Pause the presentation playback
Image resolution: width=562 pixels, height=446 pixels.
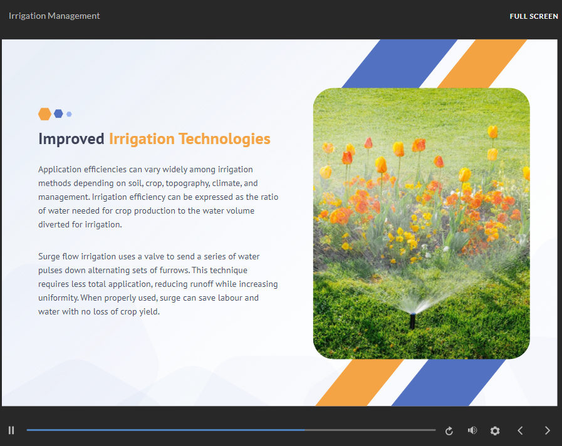[x=11, y=430]
